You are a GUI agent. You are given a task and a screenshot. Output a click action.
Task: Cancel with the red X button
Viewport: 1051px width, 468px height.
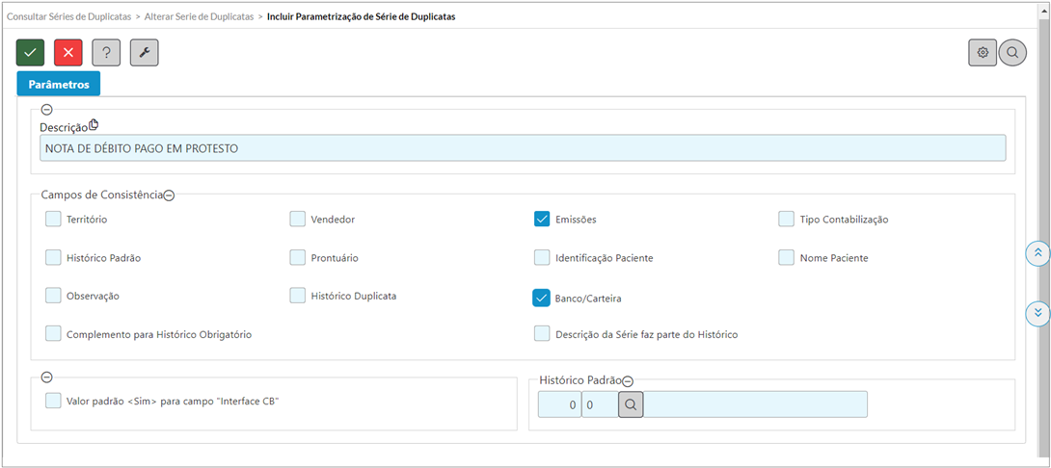click(67, 53)
